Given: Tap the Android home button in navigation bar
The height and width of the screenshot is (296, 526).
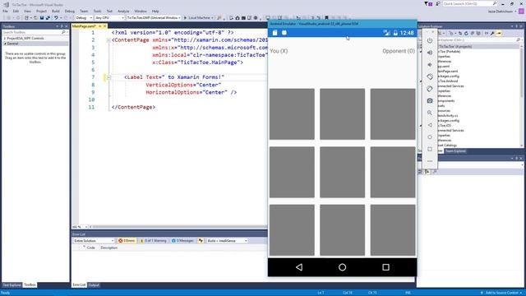Looking at the screenshot, I should pos(342,267).
